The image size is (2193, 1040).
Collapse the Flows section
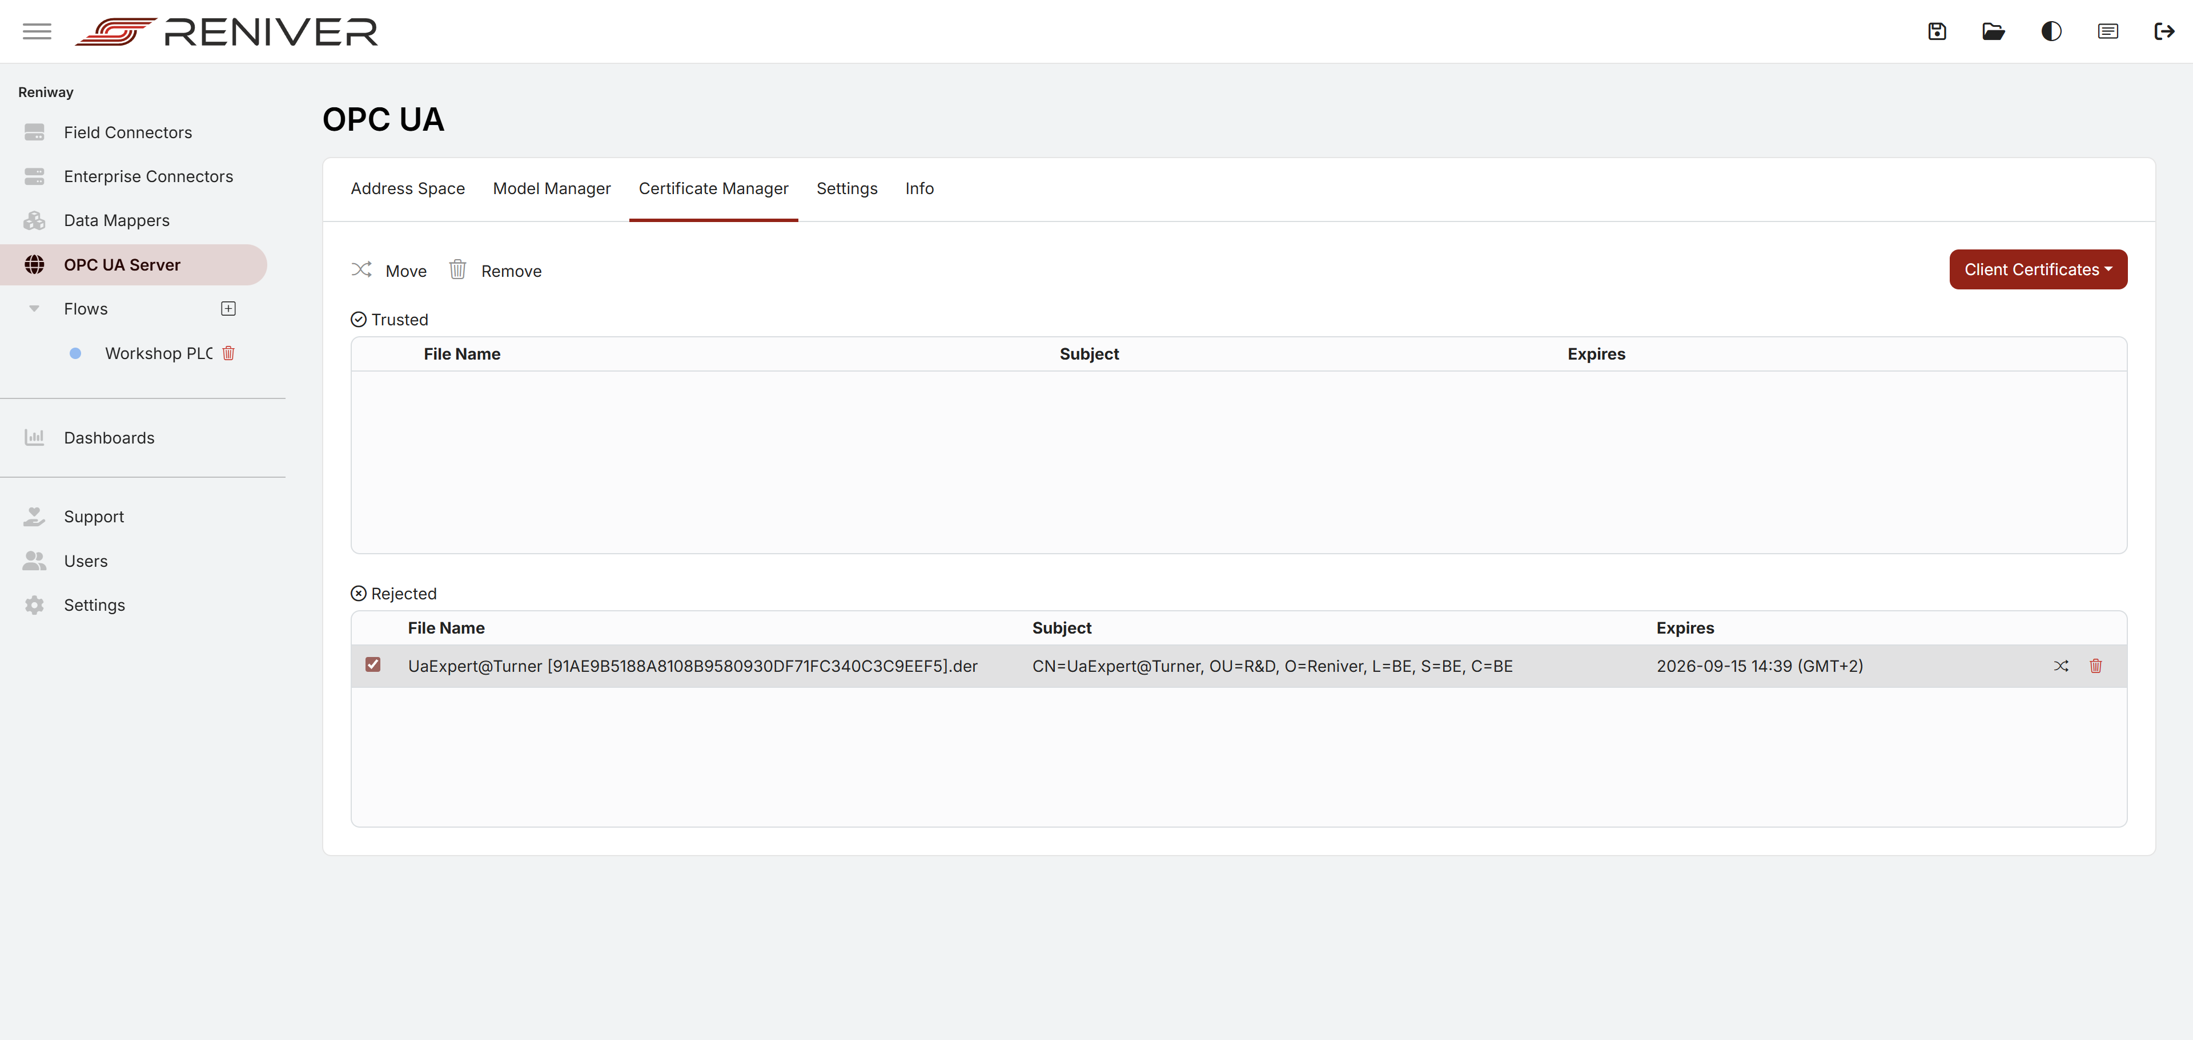click(x=34, y=308)
